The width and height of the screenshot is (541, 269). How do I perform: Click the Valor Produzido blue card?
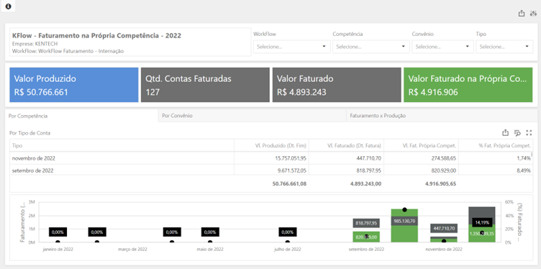(74, 85)
